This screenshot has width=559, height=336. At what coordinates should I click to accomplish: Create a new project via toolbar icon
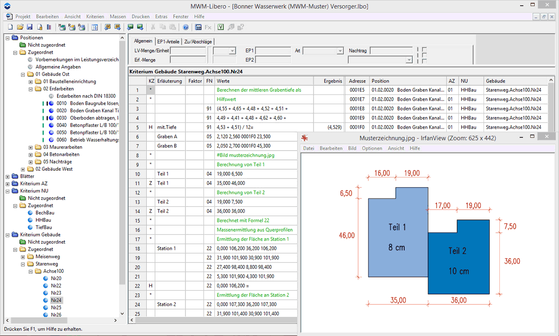point(10,27)
